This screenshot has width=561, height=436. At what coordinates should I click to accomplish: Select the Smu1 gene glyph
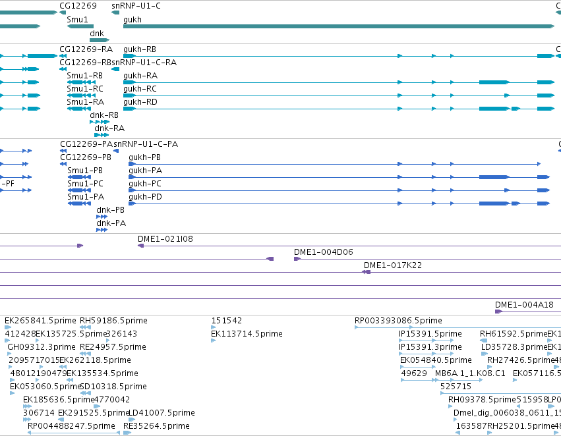pos(80,26)
